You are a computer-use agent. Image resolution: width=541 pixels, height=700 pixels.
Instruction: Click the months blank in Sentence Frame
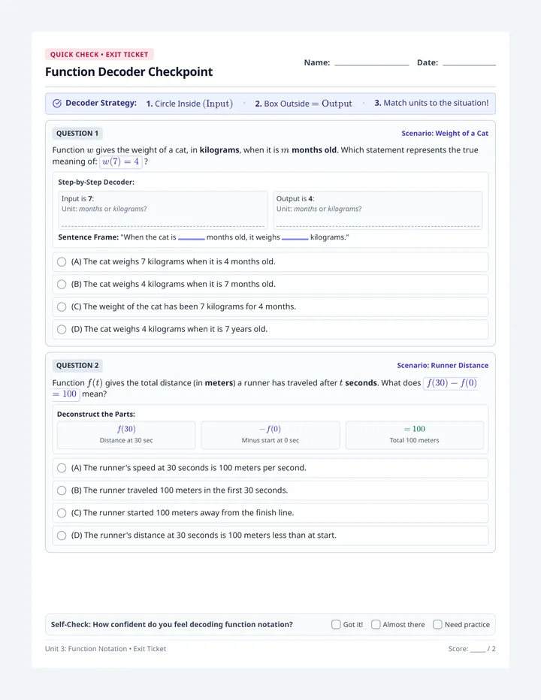coord(191,238)
